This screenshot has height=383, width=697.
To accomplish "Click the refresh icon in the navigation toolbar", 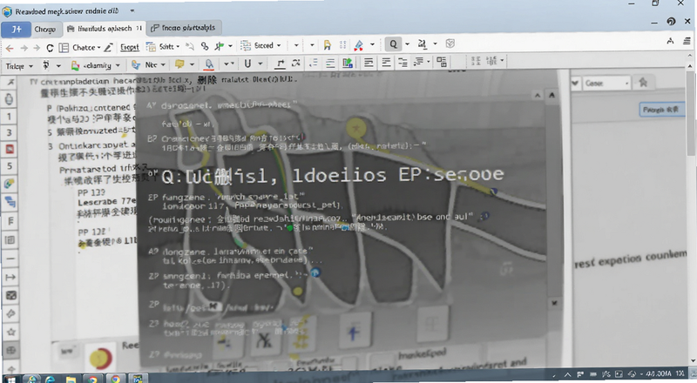I will (50, 48).
